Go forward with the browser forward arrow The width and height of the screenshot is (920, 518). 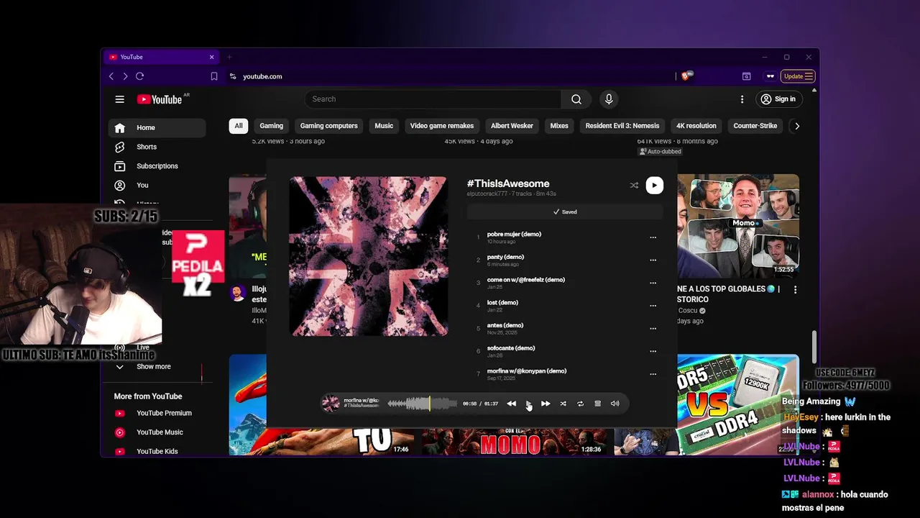[125, 76]
